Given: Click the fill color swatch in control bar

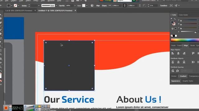Looking at the screenshot, I should click(x=8, y=6).
